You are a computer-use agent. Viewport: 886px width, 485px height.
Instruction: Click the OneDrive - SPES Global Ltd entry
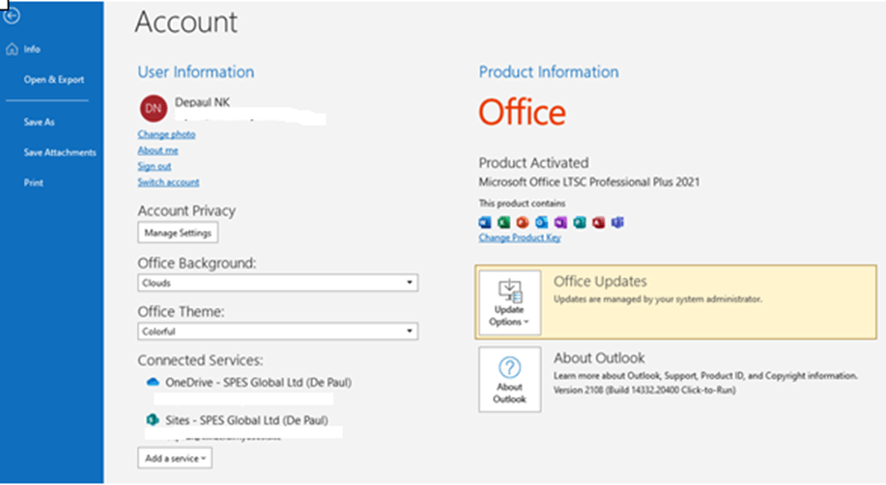258,383
